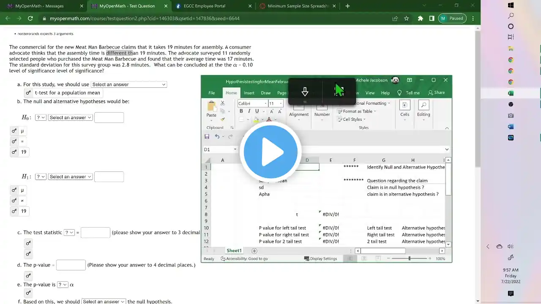Open the Calibri font name dropdown
541x304 pixels.
[x=266, y=103]
